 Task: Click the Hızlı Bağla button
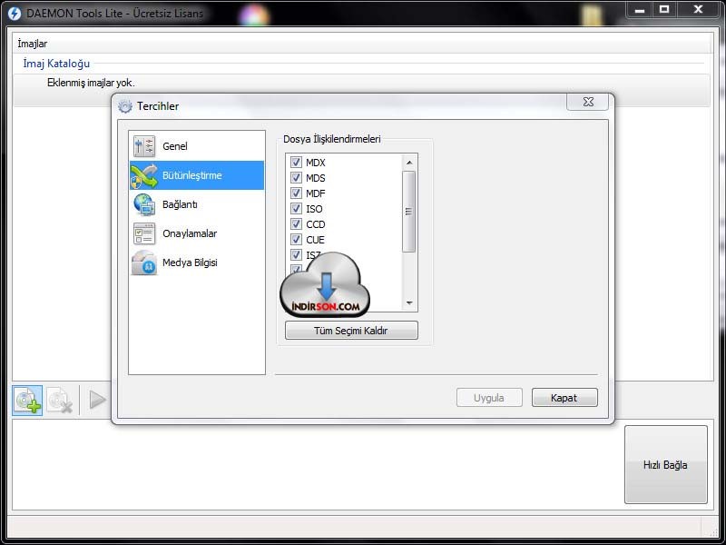coord(666,465)
